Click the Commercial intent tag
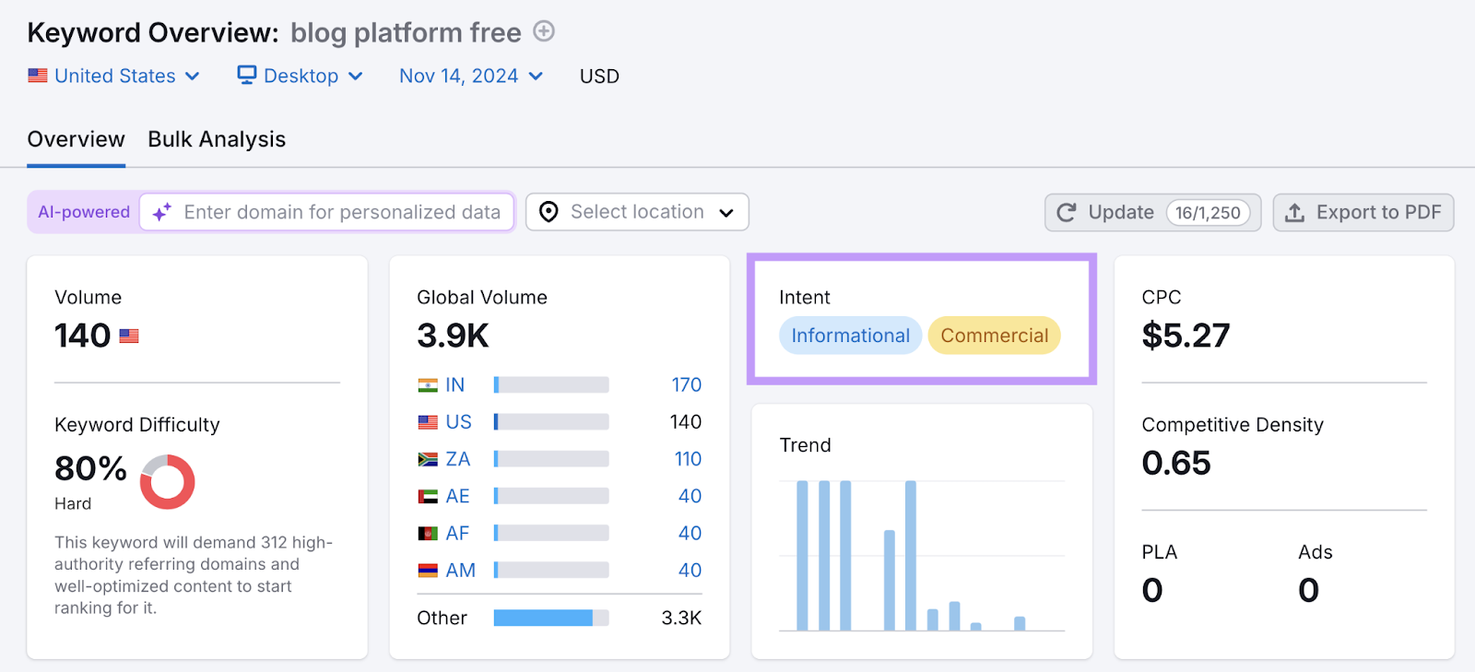The width and height of the screenshot is (1475, 672). pos(994,336)
